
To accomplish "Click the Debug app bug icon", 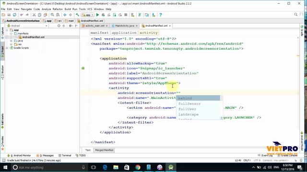I will pyautogui.click(x=103, y=15).
